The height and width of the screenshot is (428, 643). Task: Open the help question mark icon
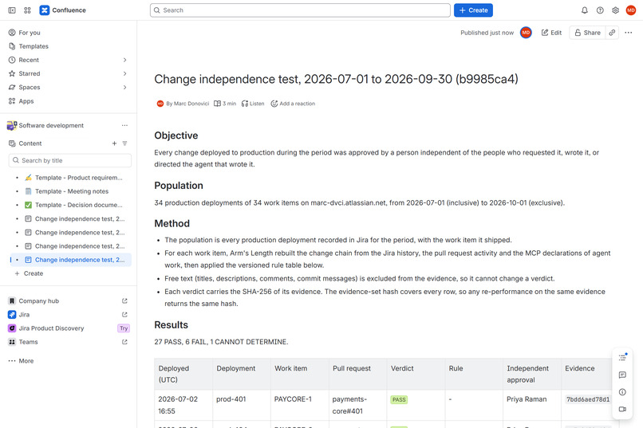(600, 10)
